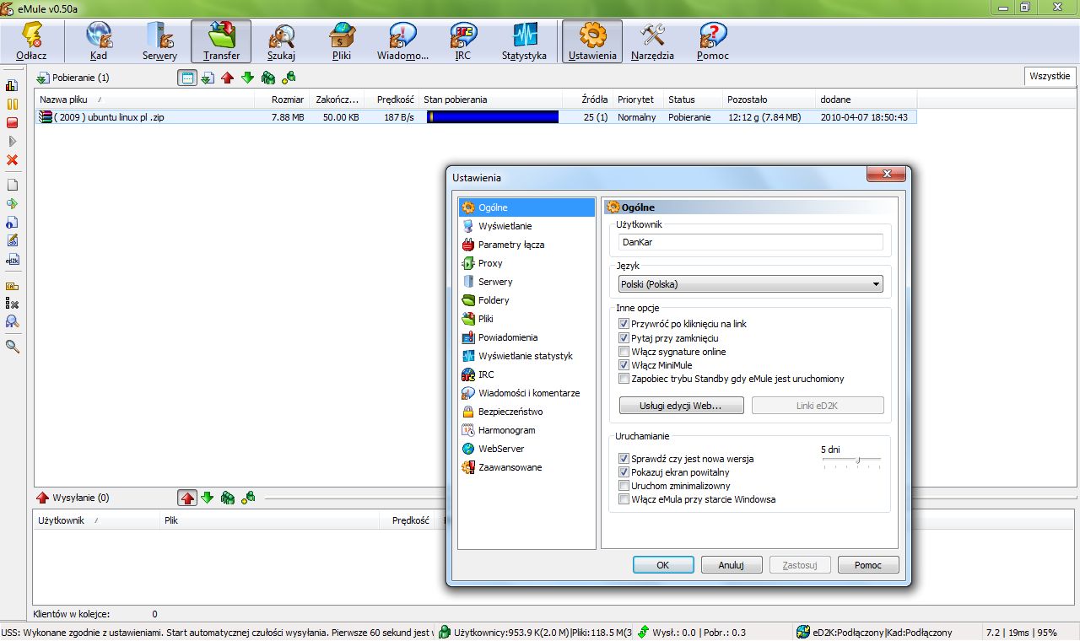Open the Serwery server list

[159, 41]
